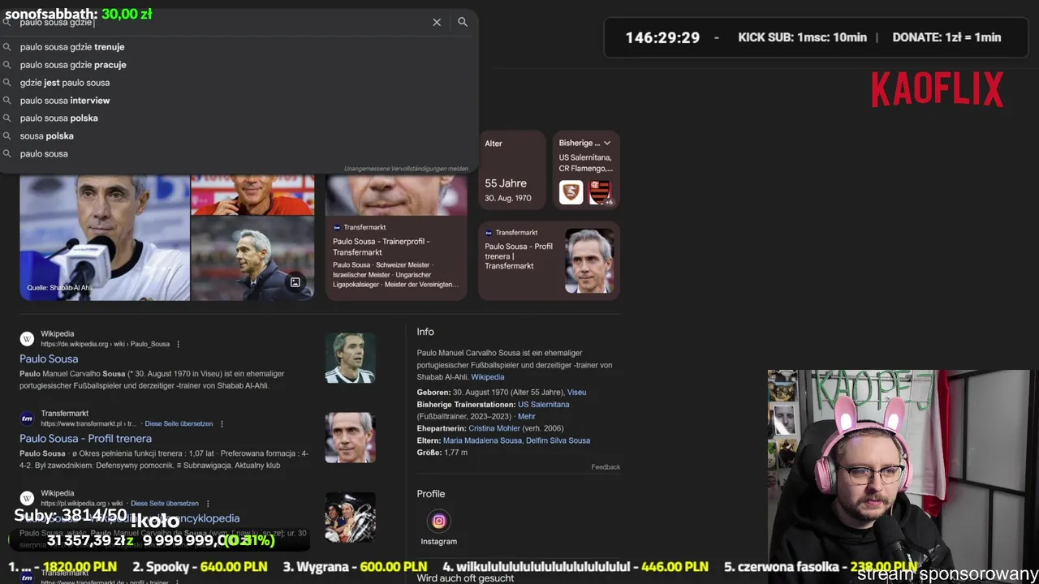Open the 'Viseu' birthplace link
The width and height of the screenshot is (1039, 584).
576,393
